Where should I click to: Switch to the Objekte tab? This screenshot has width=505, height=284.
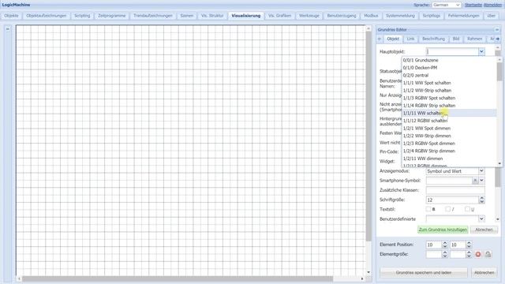pos(11,16)
